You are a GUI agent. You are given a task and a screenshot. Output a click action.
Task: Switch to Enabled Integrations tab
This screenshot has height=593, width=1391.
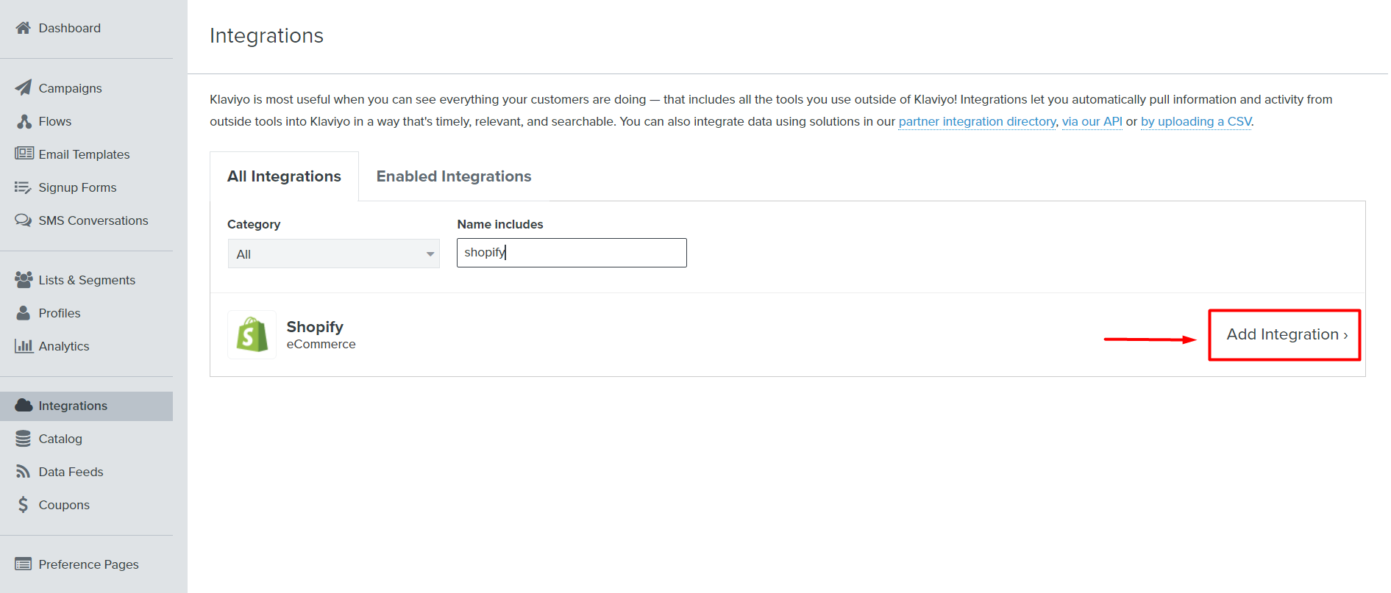pos(453,176)
